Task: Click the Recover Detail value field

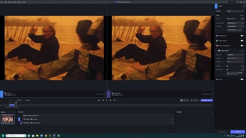Action: 242,70
